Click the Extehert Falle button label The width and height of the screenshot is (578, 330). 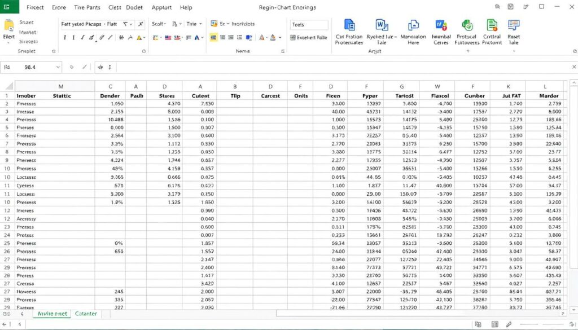[x=312, y=38]
